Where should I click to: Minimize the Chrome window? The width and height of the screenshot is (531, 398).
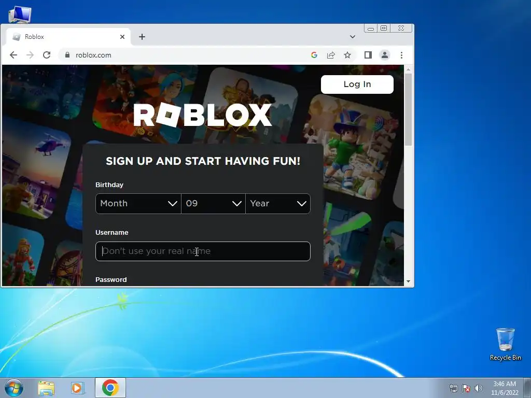(370, 29)
